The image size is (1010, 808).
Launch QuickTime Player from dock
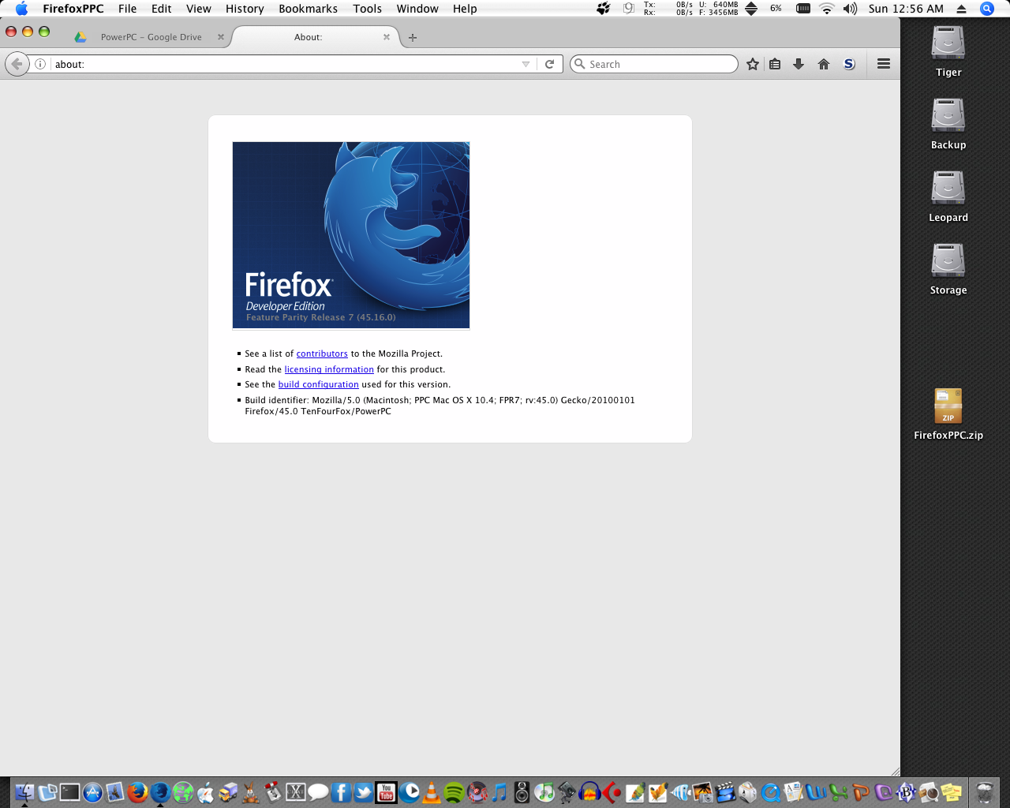tap(771, 792)
